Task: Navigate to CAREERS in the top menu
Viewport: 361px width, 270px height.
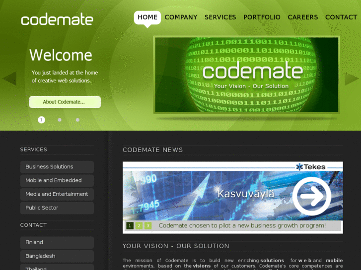Action: pos(303,17)
